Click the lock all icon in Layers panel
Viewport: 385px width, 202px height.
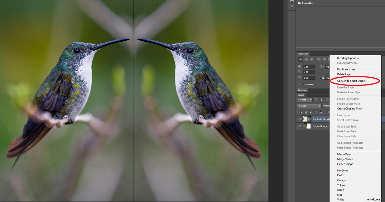321,112
